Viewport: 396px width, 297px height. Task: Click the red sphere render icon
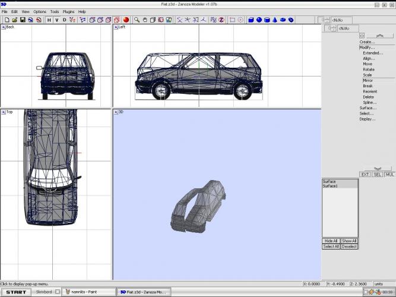tap(126, 20)
